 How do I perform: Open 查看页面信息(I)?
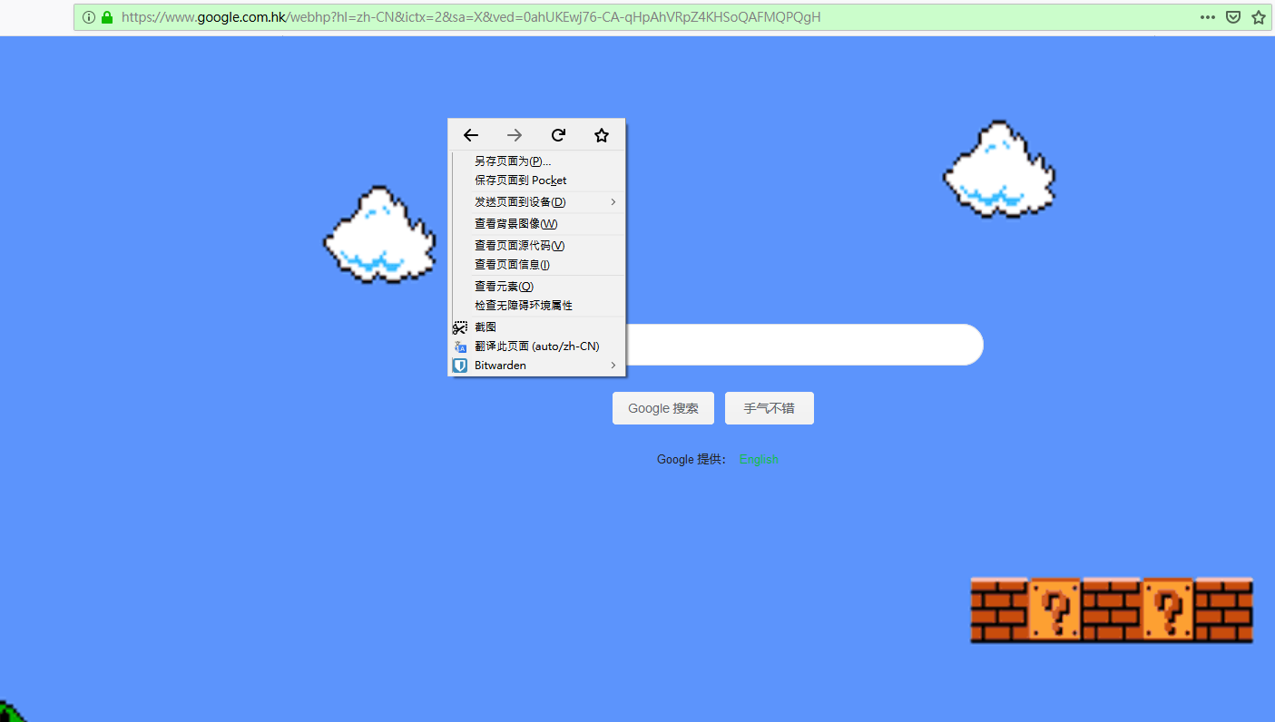pyautogui.click(x=537, y=265)
